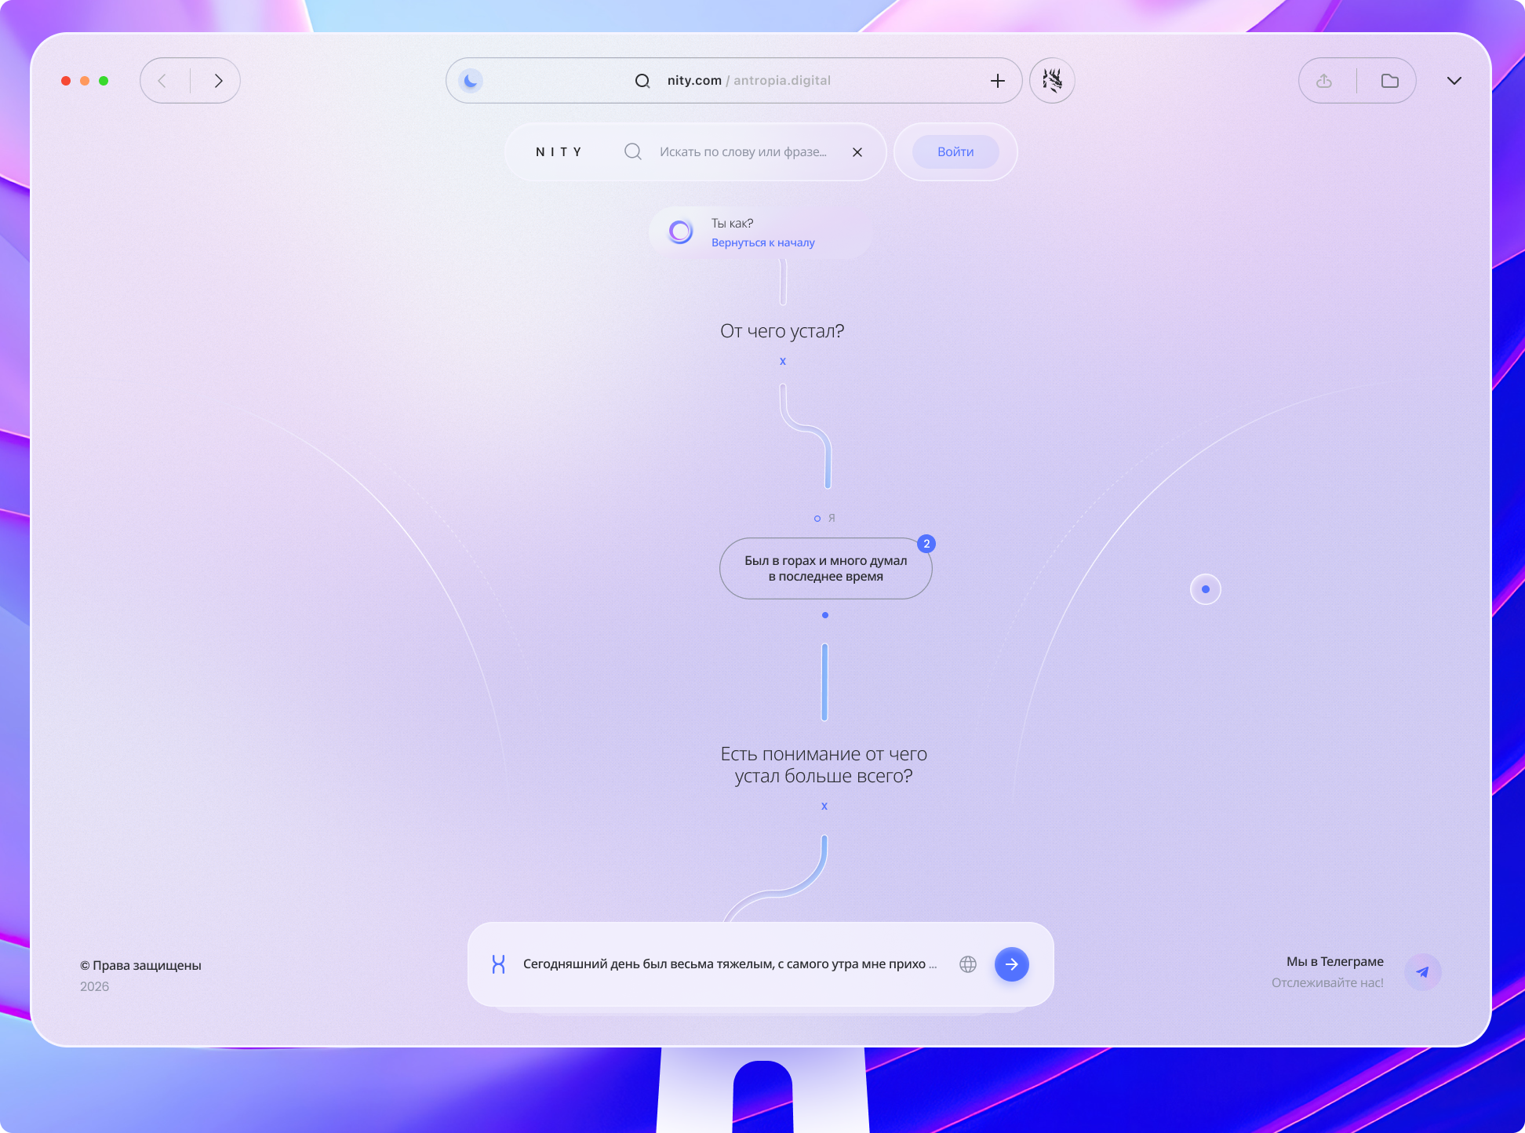This screenshot has width=1525, height=1133.
Task: Open the Telegram paper plane icon
Action: coord(1422,972)
